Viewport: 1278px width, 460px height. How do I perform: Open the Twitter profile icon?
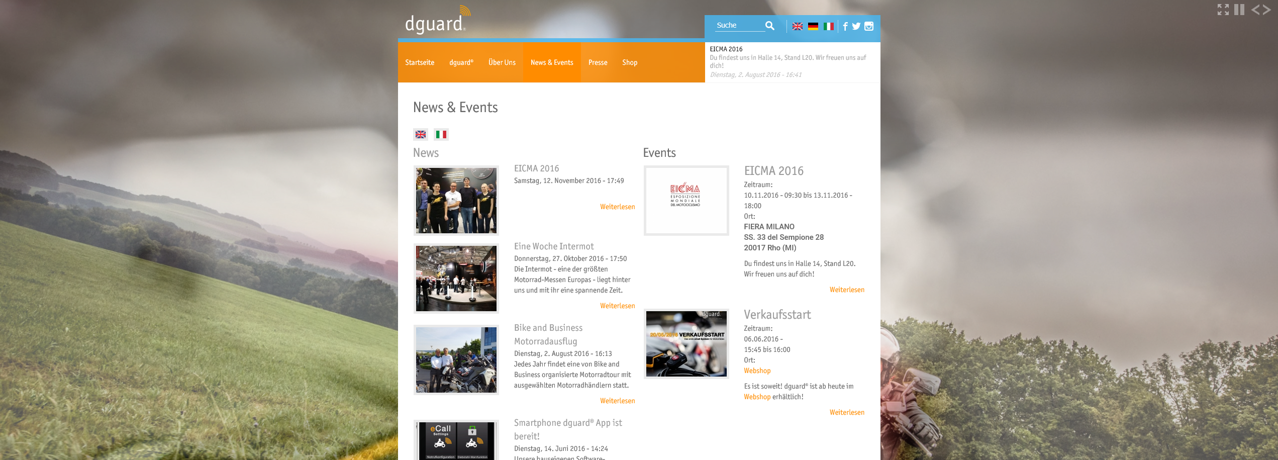pos(856,26)
